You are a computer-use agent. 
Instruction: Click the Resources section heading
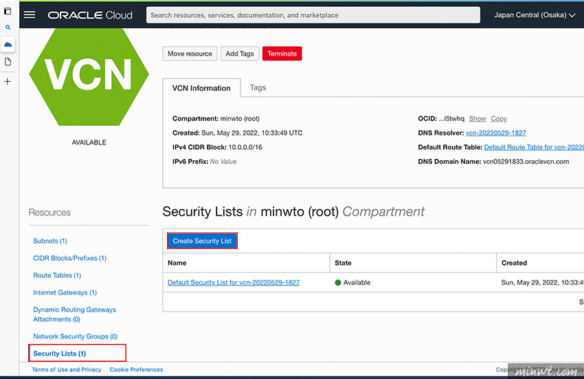[x=50, y=213]
